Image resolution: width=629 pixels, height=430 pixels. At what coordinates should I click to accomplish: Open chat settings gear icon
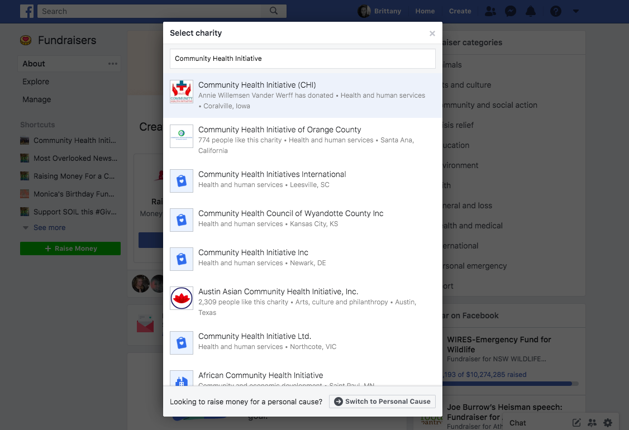(608, 423)
